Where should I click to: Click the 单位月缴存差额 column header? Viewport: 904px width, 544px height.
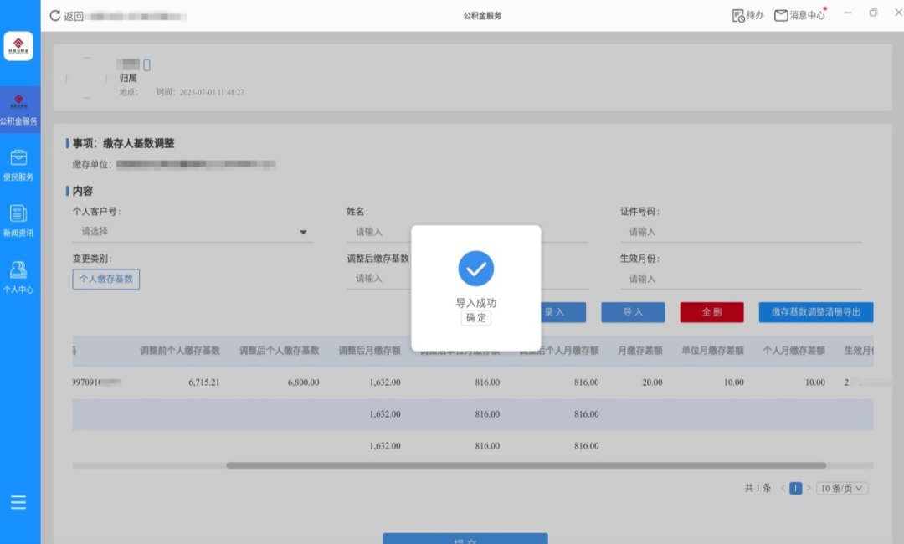click(x=712, y=351)
